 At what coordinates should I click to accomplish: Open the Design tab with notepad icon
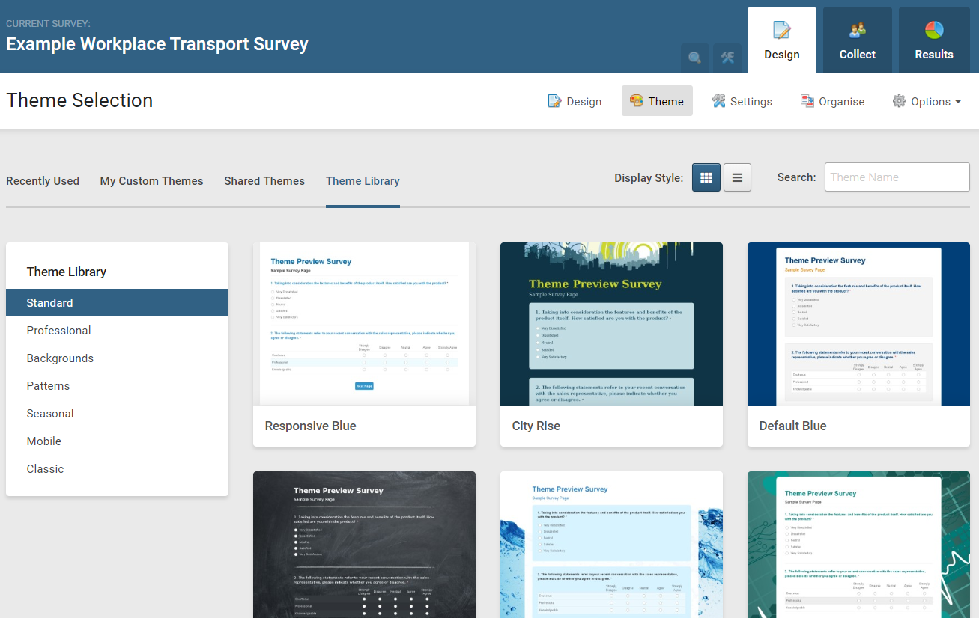781,39
